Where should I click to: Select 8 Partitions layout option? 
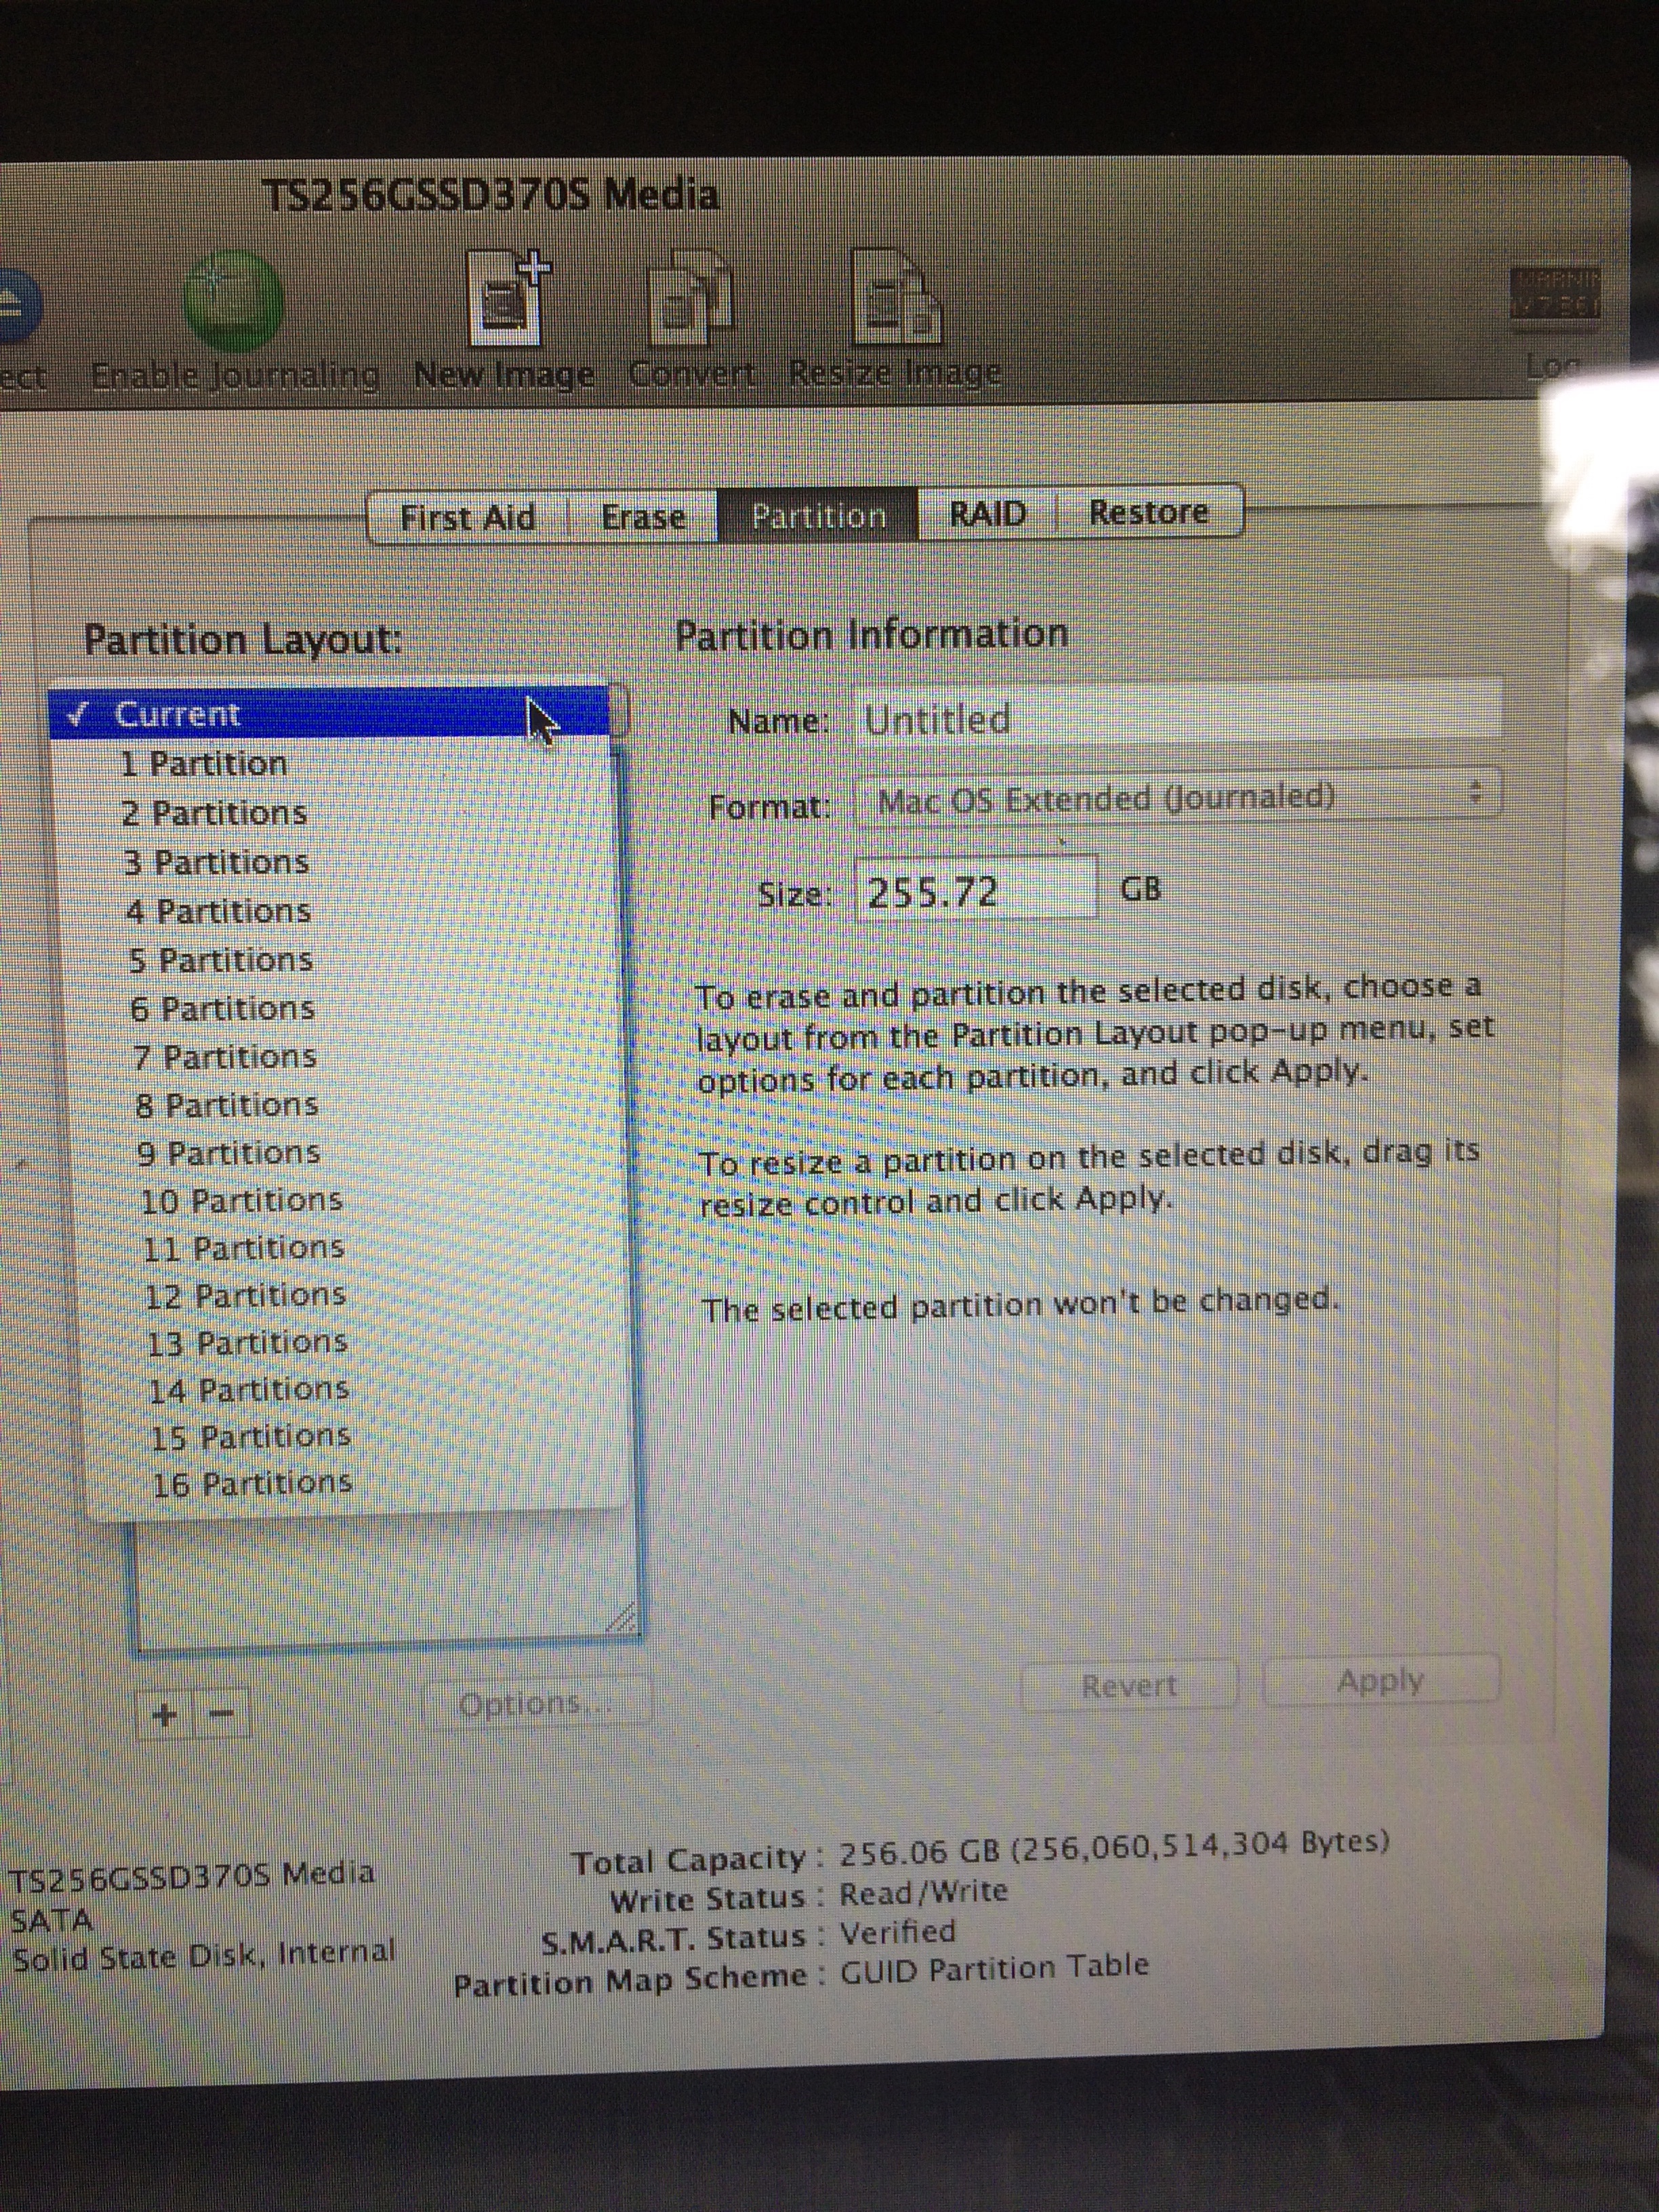pos(227,1105)
